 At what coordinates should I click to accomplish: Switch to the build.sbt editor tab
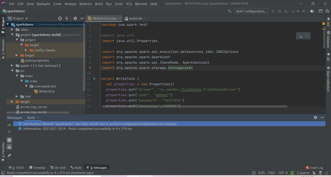(136, 18)
